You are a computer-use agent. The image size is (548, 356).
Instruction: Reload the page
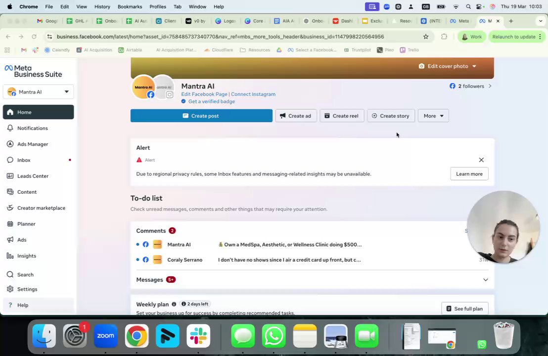34,37
